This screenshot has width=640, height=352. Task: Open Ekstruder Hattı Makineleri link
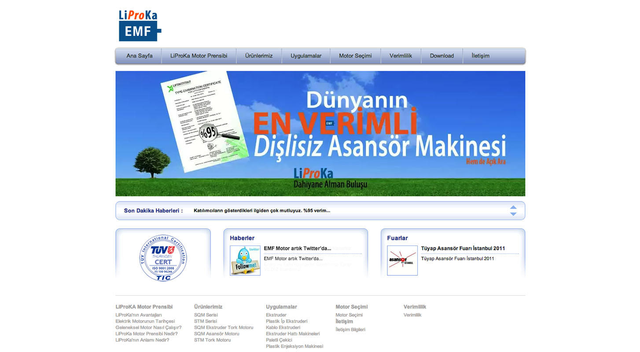(293, 334)
